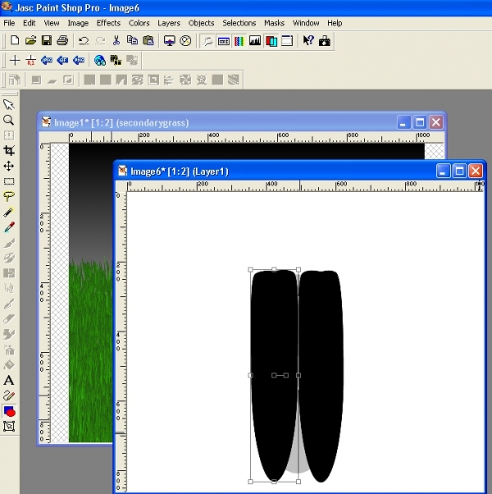Viewport: 492px width, 494px height.
Task: Select the Arrow tool
Action: click(x=9, y=105)
